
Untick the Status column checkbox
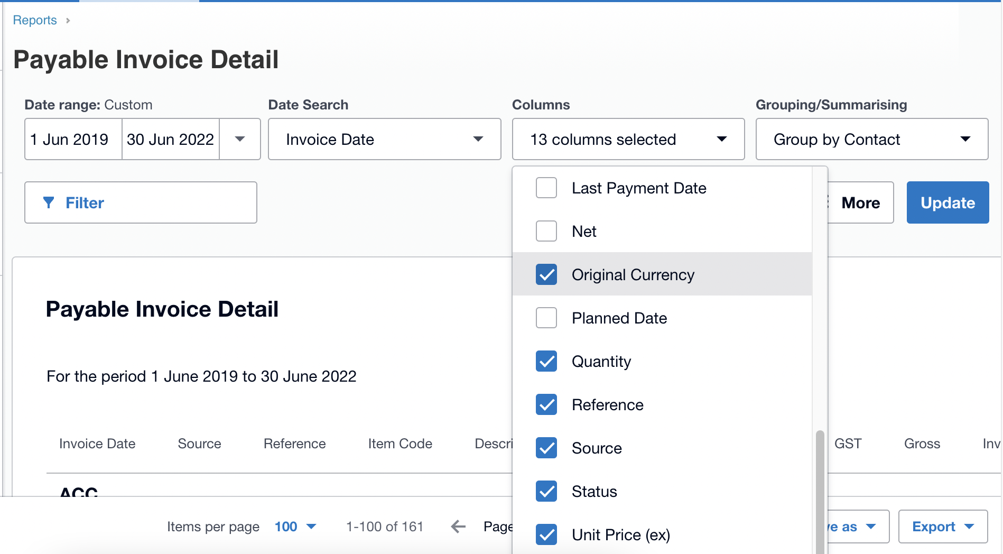pyautogui.click(x=546, y=491)
